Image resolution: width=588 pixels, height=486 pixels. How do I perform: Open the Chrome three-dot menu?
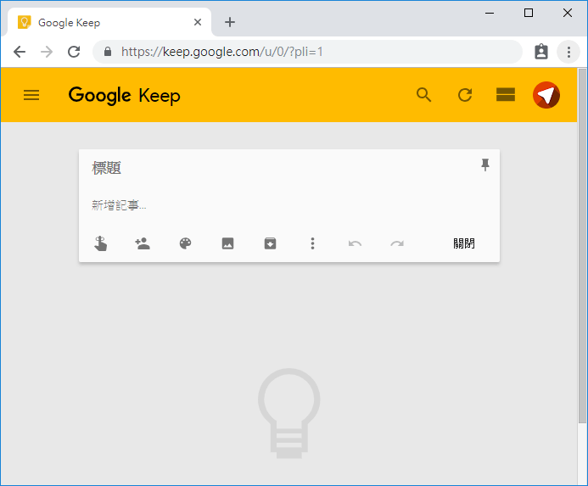tap(568, 52)
